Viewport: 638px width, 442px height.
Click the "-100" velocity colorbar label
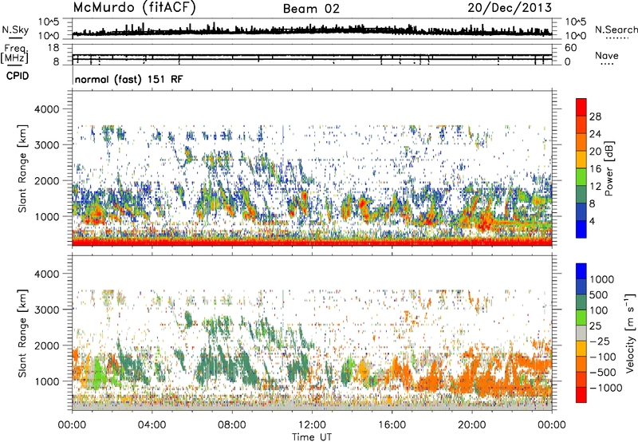pyautogui.click(x=603, y=357)
